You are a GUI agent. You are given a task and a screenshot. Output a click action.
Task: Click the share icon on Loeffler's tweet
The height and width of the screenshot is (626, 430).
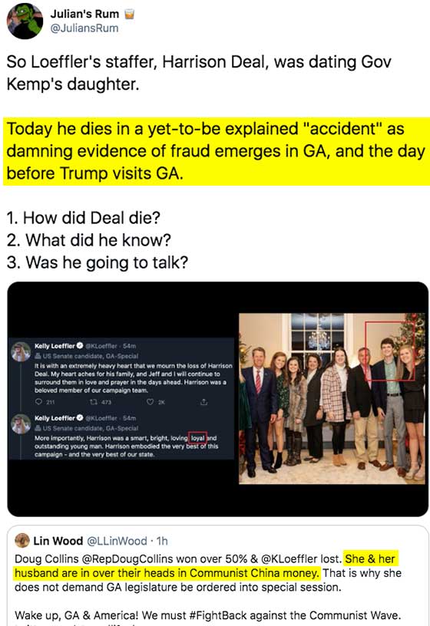(x=203, y=402)
